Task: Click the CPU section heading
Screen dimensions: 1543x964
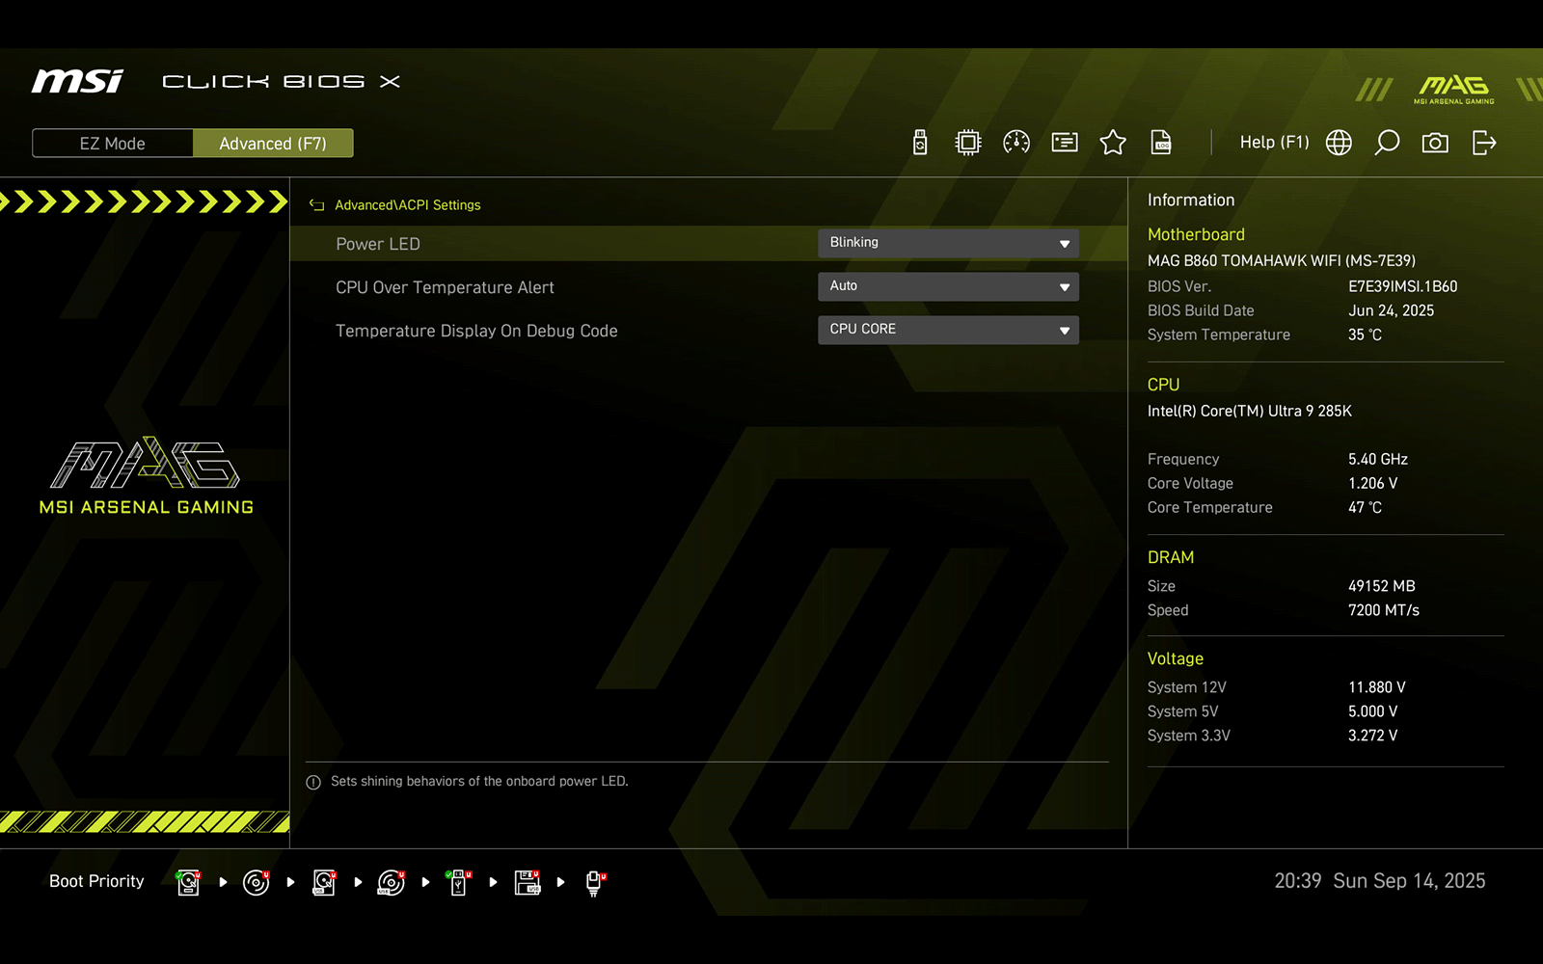Action: point(1163,385)
